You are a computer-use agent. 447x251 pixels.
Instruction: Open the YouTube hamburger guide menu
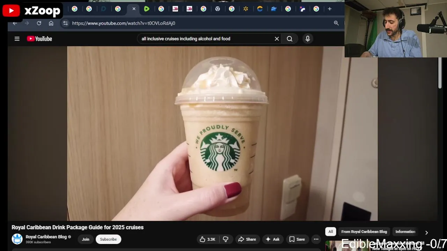point(17,39)
